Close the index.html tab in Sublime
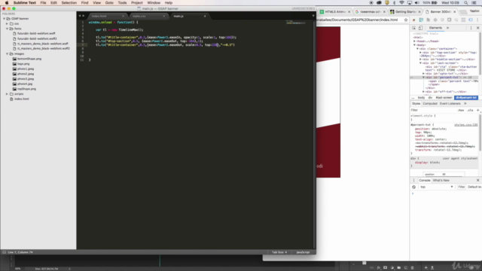The image size is (482, 271). click(123, 16)
